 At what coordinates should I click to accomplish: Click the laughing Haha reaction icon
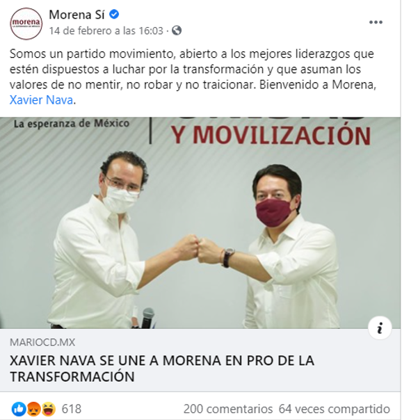coord(48,409)
